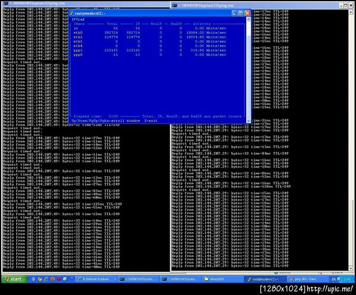Click the right window's time=128ms reply line

pyautogui.click(x=231, y=187)
